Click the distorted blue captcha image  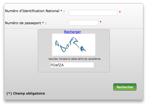click(74, 44)
